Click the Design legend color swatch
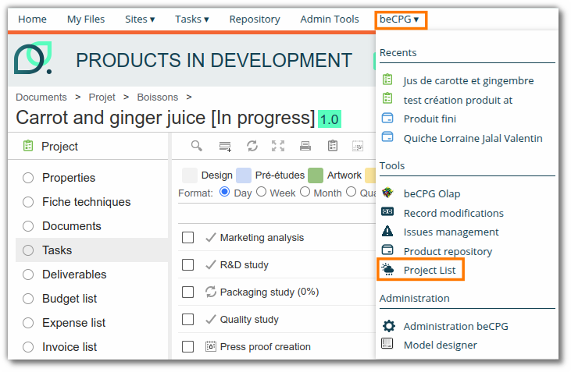 coord(189,175)
